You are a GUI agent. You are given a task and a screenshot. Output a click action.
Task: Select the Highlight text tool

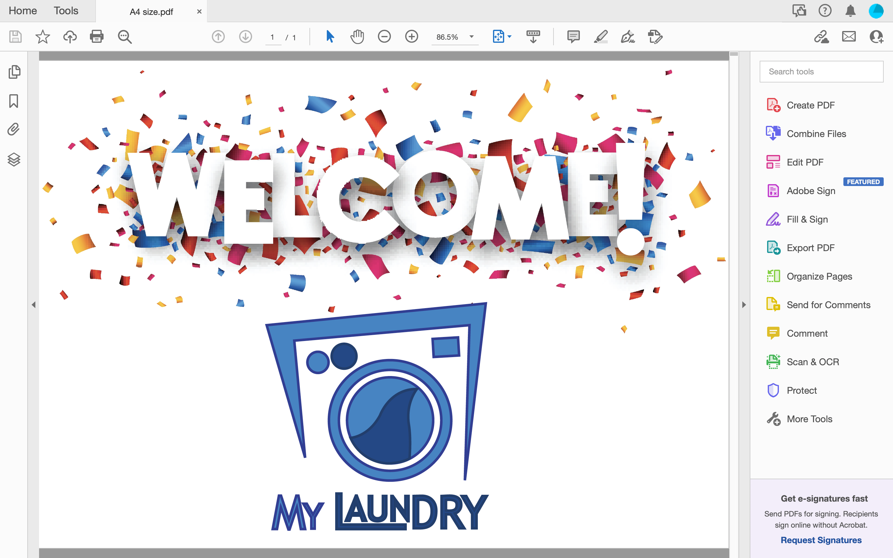601,37
